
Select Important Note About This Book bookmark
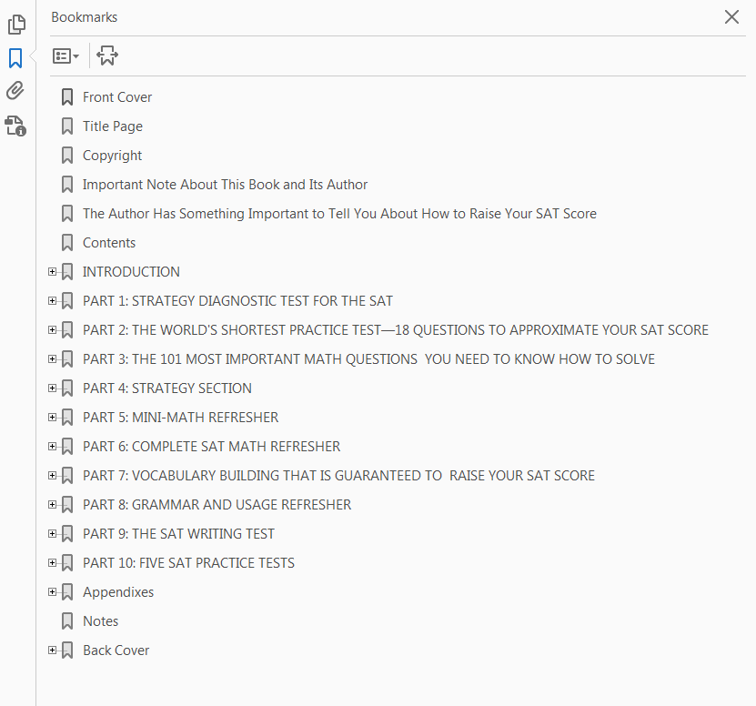pos(225,184)
